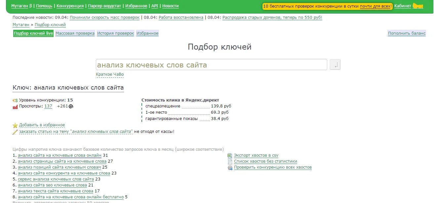Open the 'Избранное' tab
434x203 pixels.
148,33
